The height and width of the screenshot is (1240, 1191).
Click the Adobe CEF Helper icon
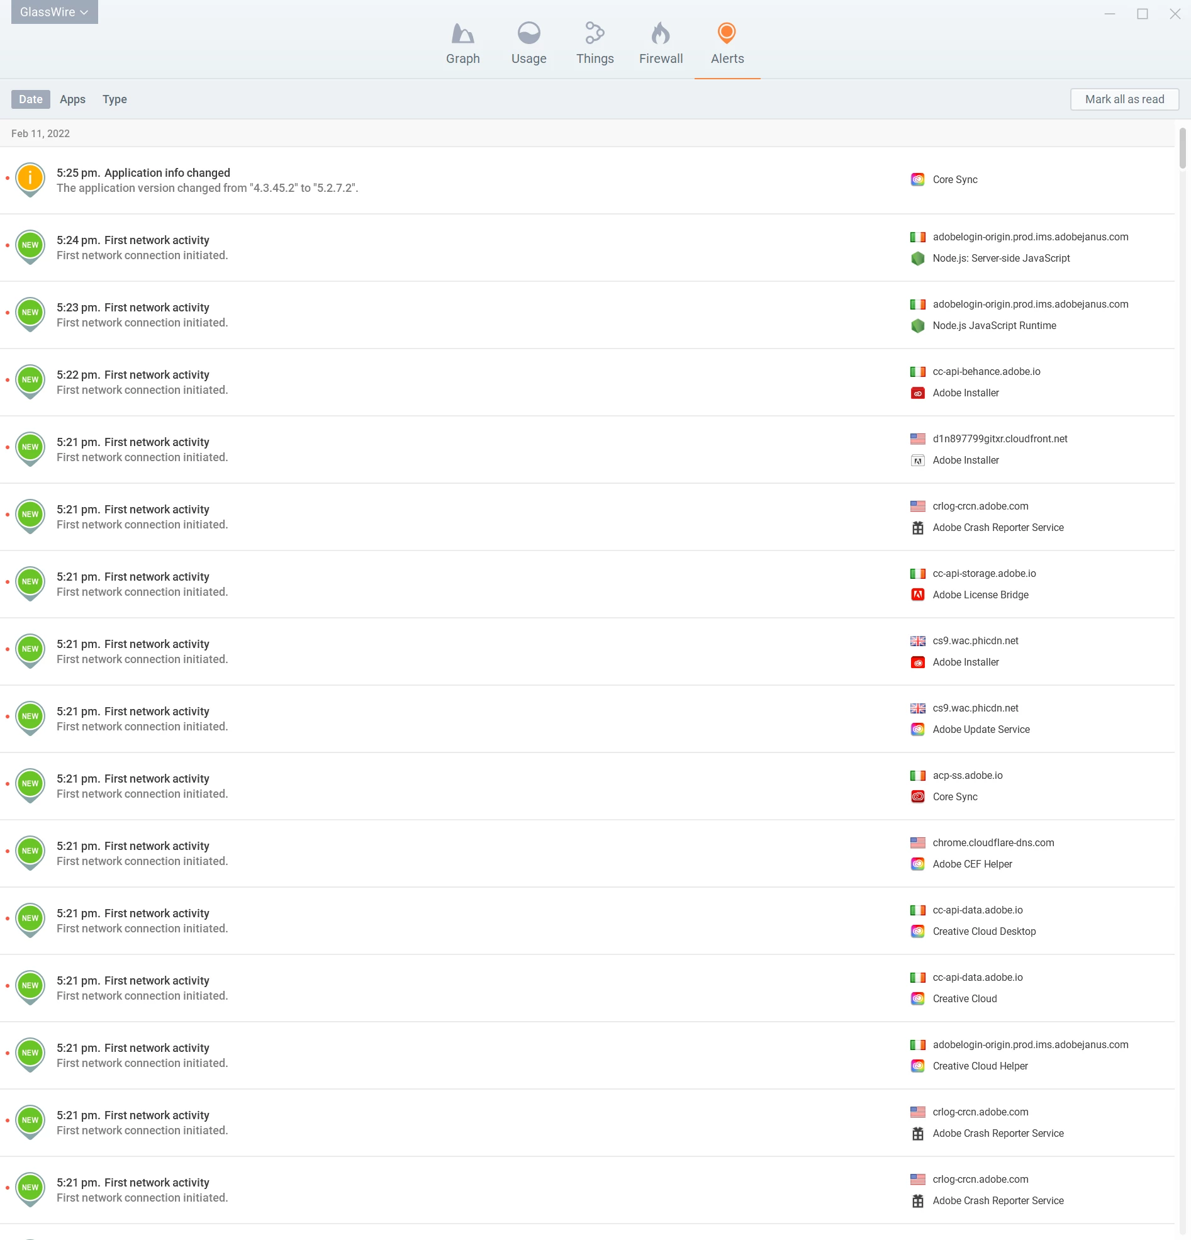(x=917, y=864)
